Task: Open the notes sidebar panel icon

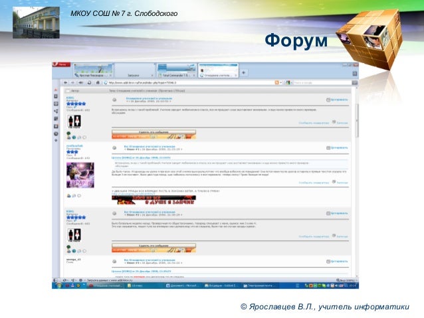Action: [x=56, y=119]
